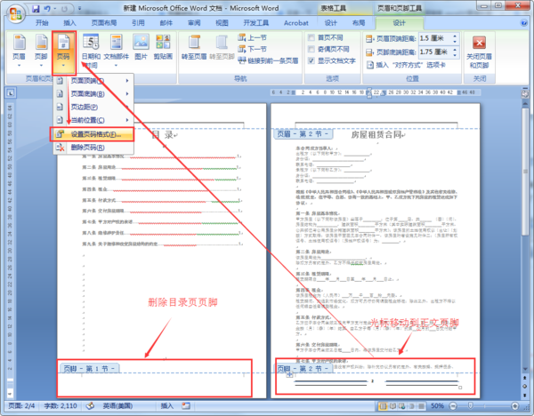Open the Office button menu
534x416 pixels.
click(16, 14)
